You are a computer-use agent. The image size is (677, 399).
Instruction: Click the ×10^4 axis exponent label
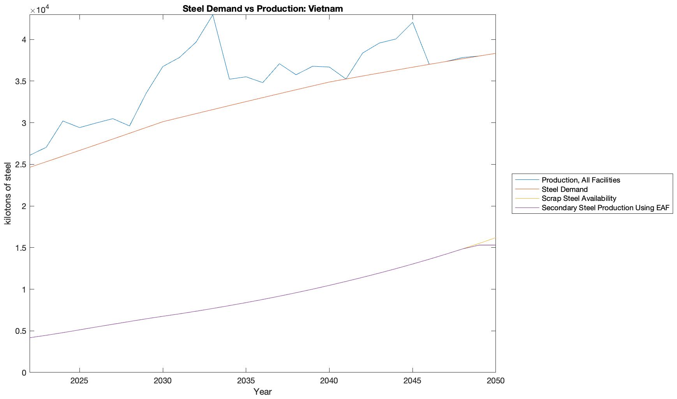[x=39, y=9]
